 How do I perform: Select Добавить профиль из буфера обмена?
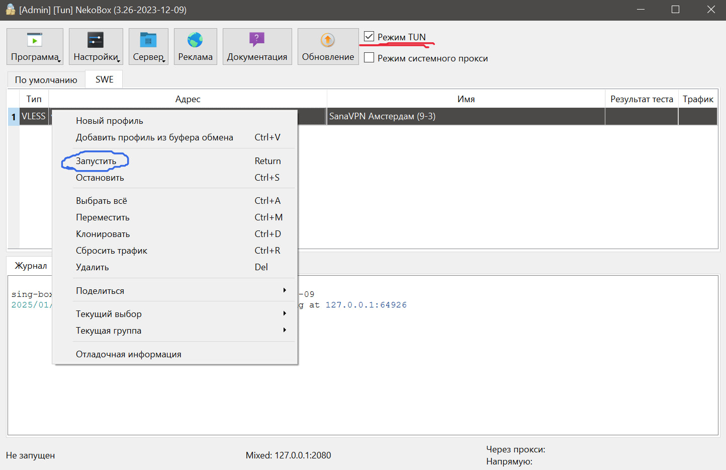click(175, 137)
